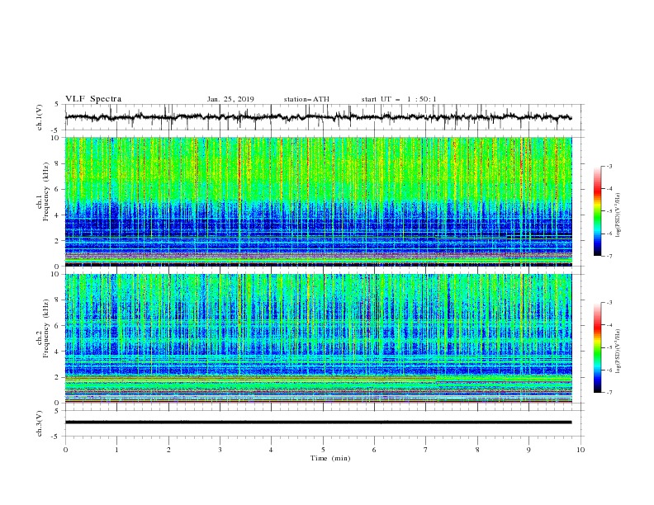Click time axis tick label '8'
This screenshot has height=505, width=654.
[477, 450]
